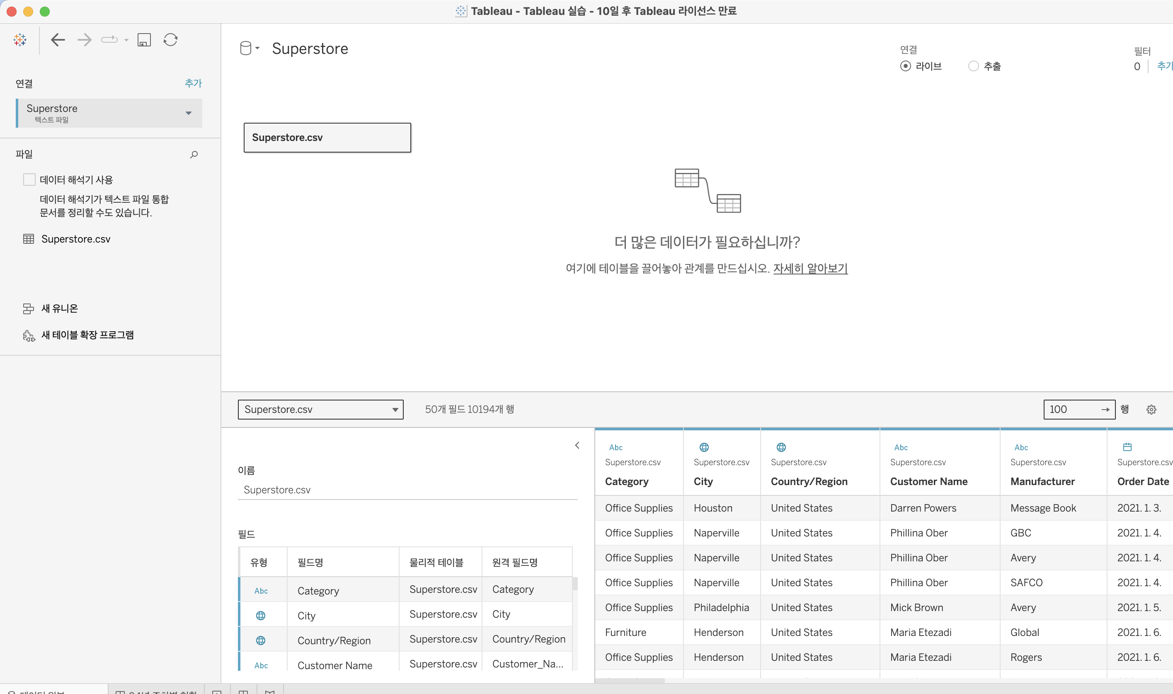Click the Abc type icon above the Category column
Viewport: 1173px width, 694px height.
click(616, 448)
